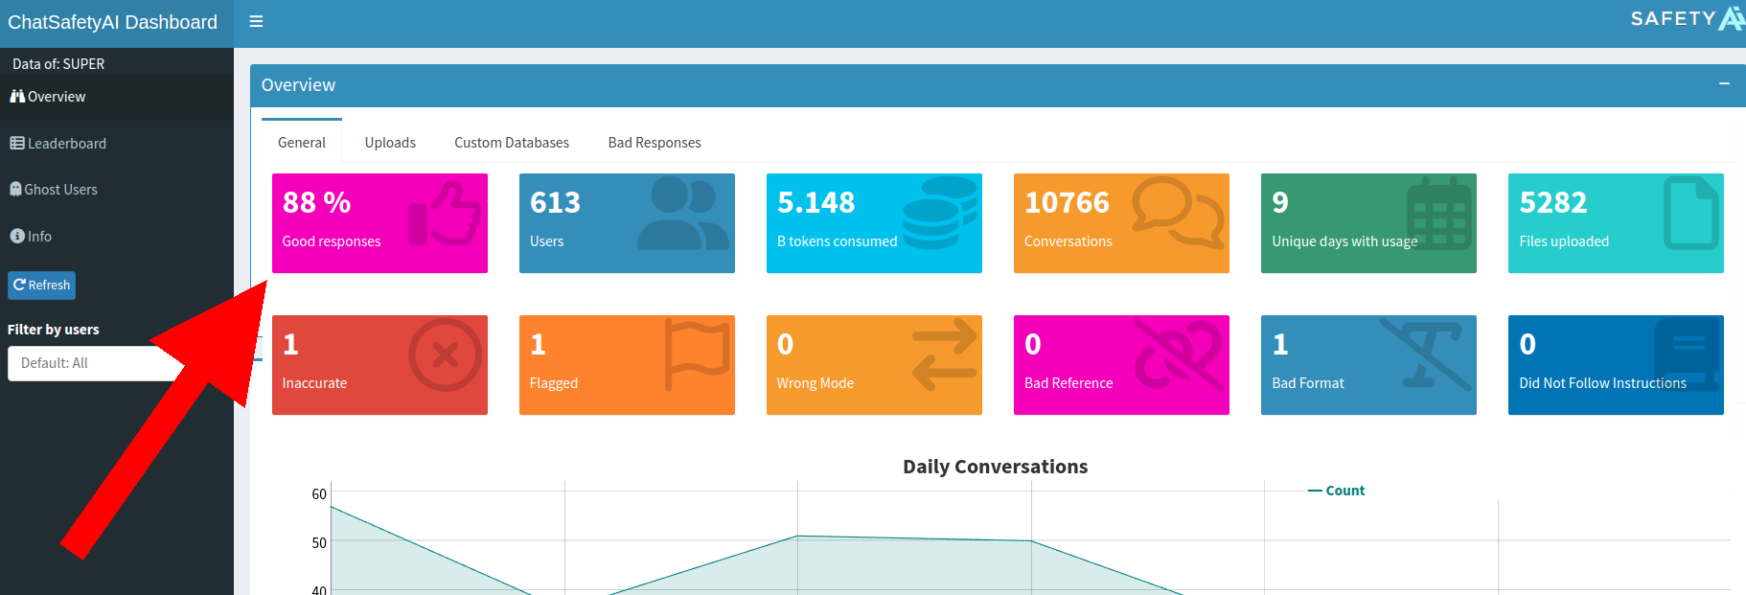Image resolution: width=1746 pixels, height=595 pixels.
Task: Click the Bad Format label
Action: [1308, 383]
